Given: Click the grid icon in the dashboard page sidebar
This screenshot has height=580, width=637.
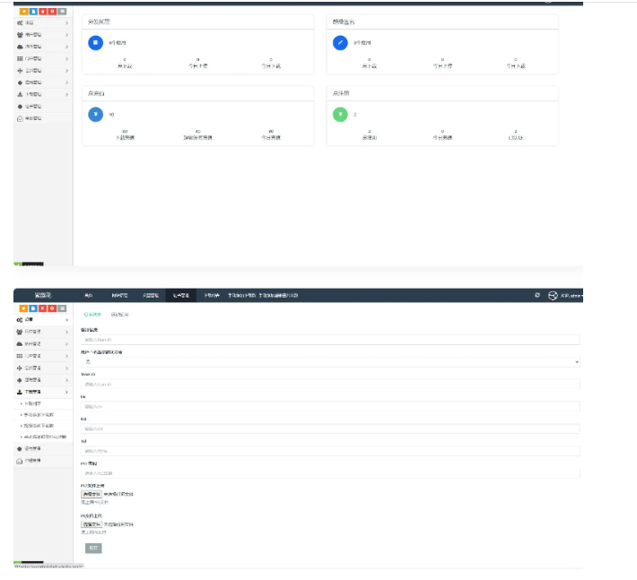Looking at the screenshot, I should [x=21, y=58].
